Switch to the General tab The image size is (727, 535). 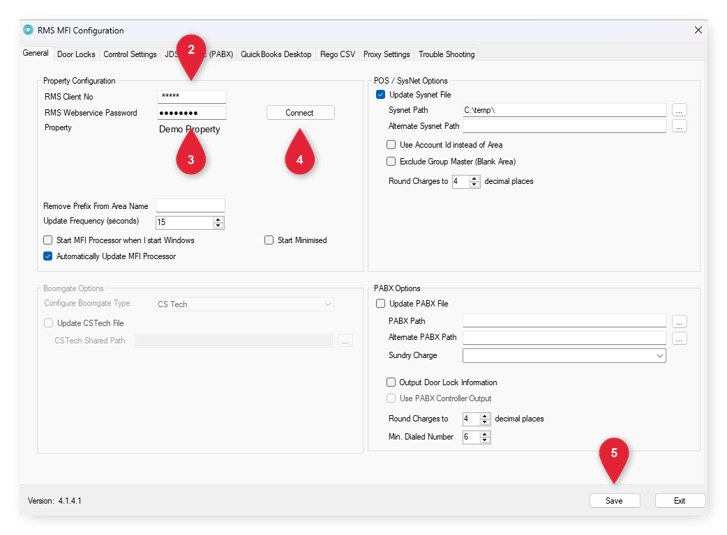[x=36, y=53]
